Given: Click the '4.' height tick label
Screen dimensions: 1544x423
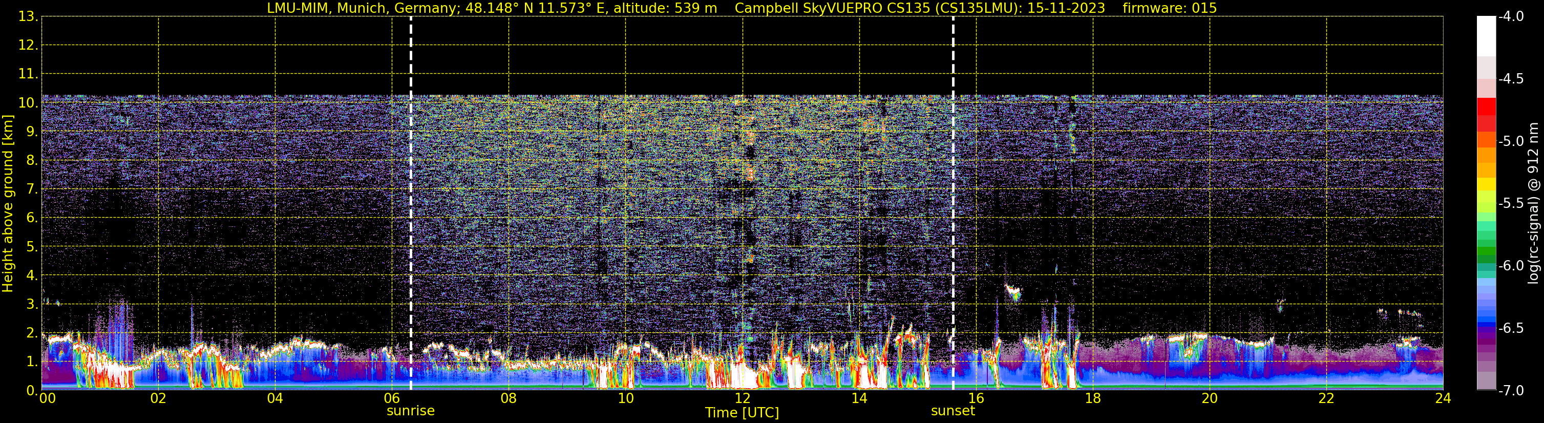Looking at the screenshot, I should click(32, 275).
